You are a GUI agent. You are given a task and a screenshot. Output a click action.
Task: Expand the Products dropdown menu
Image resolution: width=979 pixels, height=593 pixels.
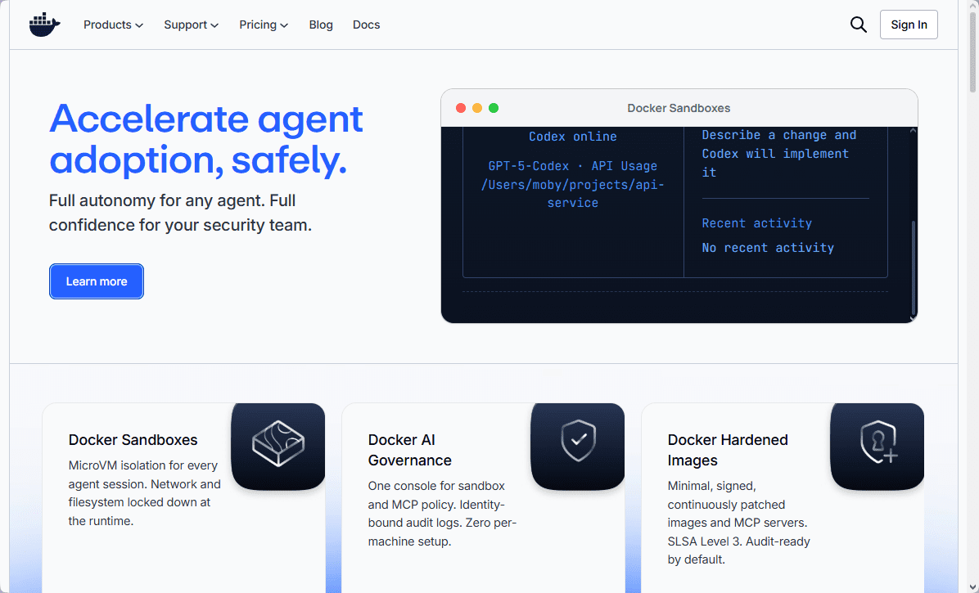[x=114, y=25]
